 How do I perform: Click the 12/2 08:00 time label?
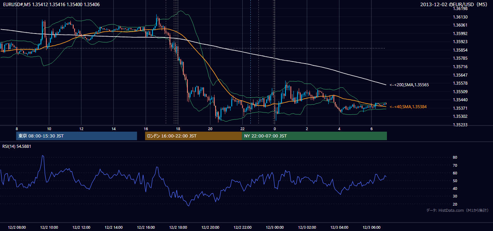pos(17,227)
